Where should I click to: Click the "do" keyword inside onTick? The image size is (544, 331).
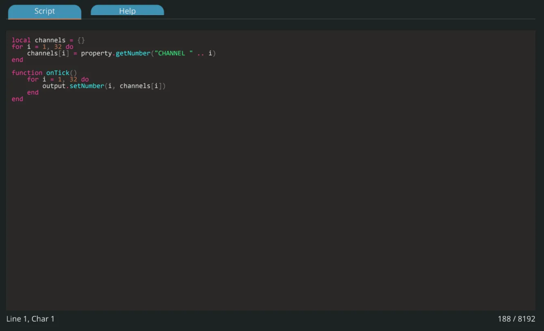(x=85, y=79)
